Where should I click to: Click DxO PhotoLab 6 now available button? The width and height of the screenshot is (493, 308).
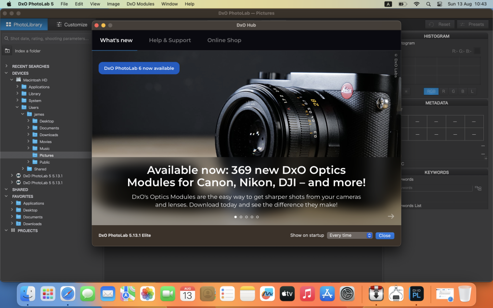click(139, 68)
